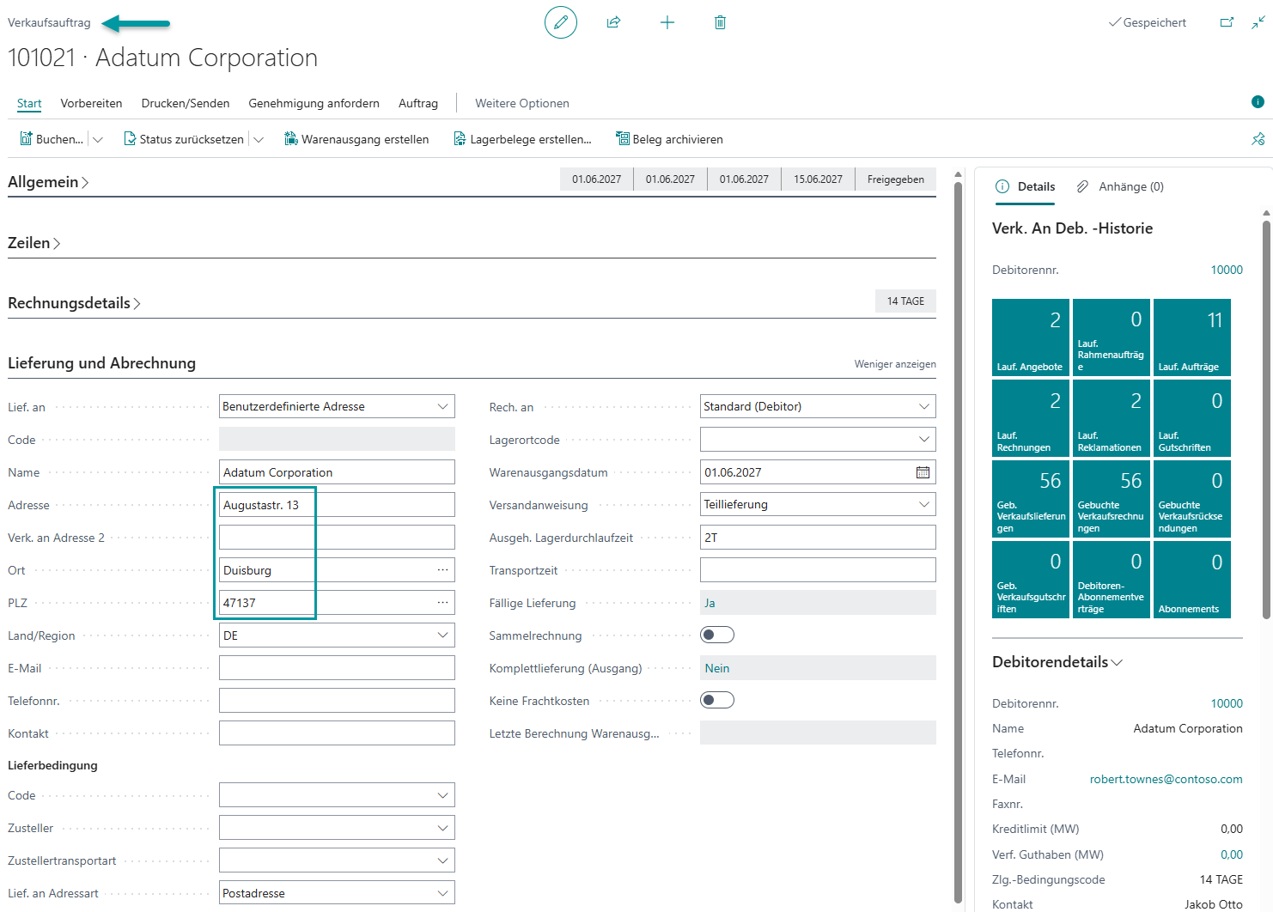
Task: Click the main vertical scrollbar
Action: (x=959, y=538)
